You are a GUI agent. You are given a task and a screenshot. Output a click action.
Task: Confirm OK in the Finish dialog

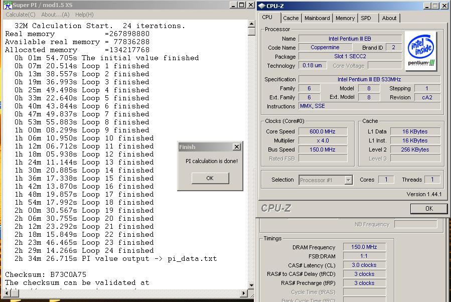pos(210,178)
